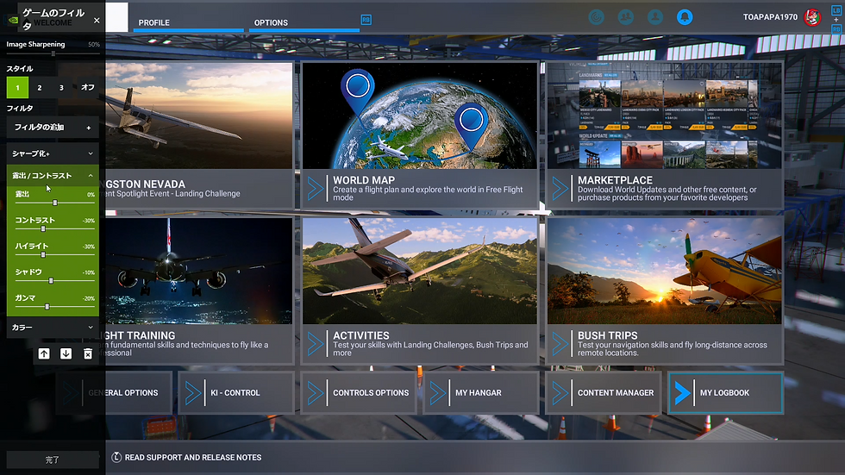Open the notifications bell icon
This screenshot has width=845, height=475.
click(685, 17)
